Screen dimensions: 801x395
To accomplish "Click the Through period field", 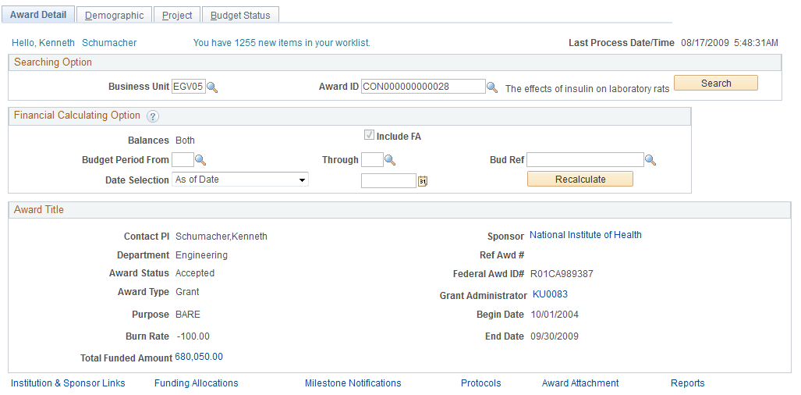I will (372, 160).
